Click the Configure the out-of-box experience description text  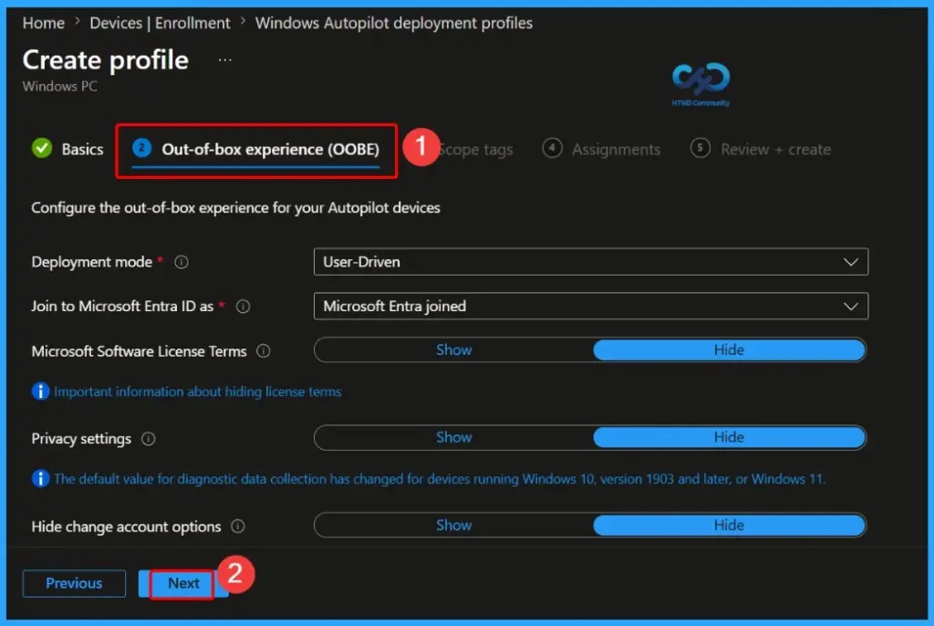[x=236, y=208]
